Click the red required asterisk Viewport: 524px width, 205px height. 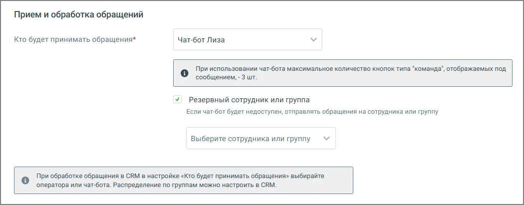tap(134, 39)
